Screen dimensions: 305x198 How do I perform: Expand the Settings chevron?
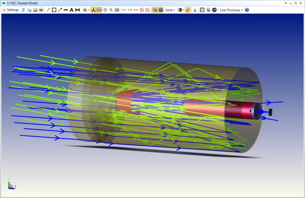pos(4,10)
